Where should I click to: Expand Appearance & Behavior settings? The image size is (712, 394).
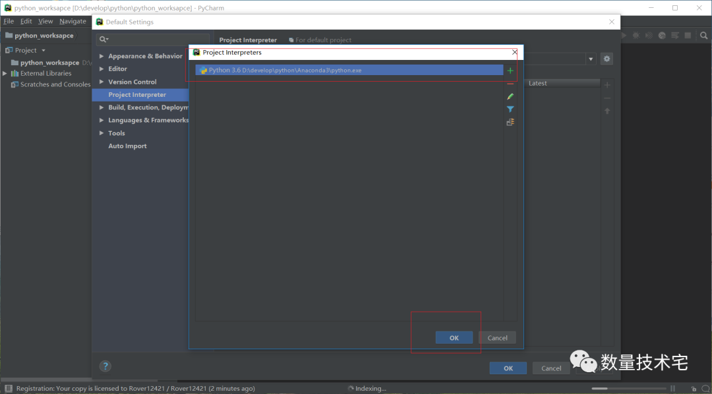102,56
